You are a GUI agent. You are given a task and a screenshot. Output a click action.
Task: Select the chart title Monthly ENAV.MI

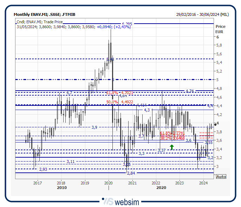[x=44, y=14]
